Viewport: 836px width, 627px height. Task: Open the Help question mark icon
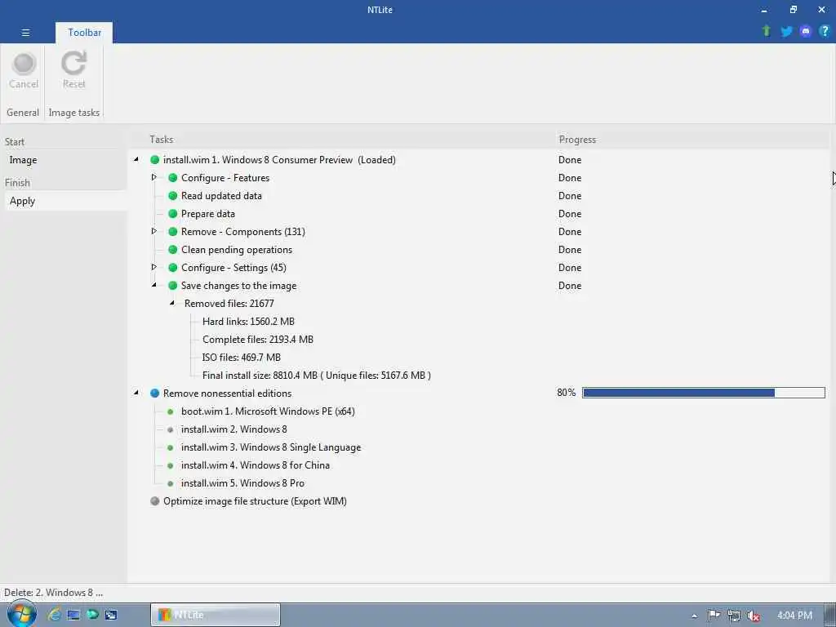(825, 31)
